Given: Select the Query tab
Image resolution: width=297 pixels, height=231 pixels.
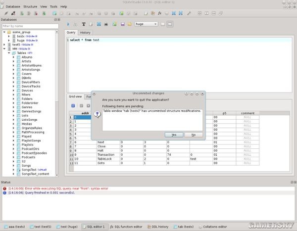Looking at the screenshot, I should pos(71,32).
